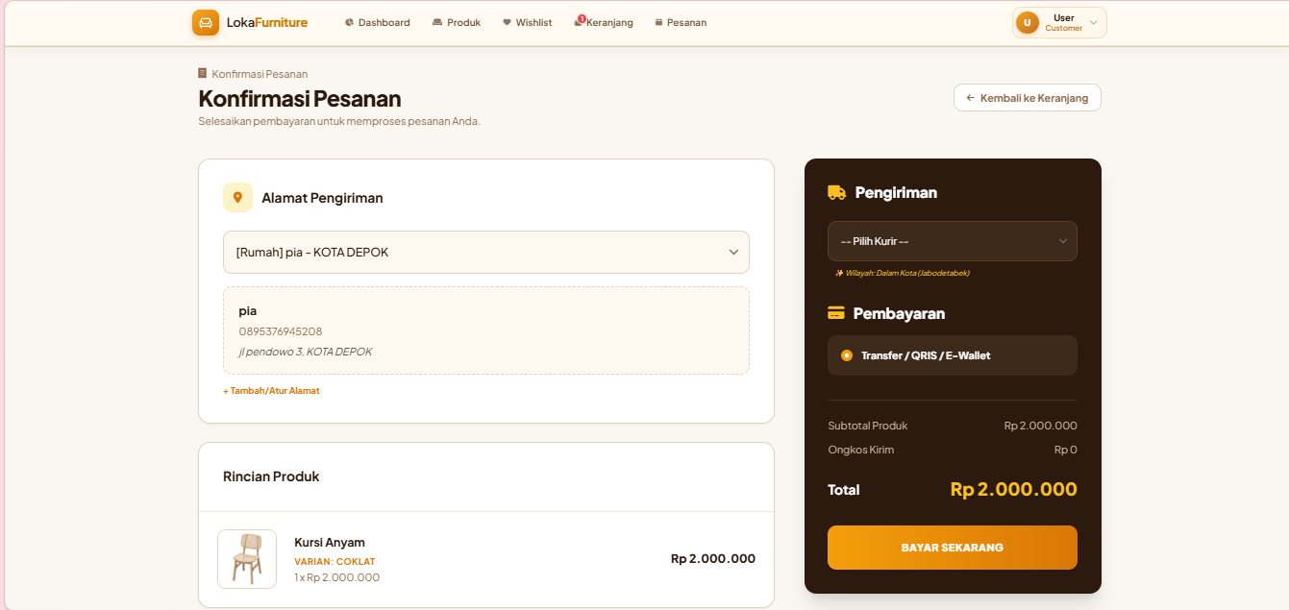
Task: Click the Konfirmasi Pesanan breadcrumb text
Action: (260, 74)
